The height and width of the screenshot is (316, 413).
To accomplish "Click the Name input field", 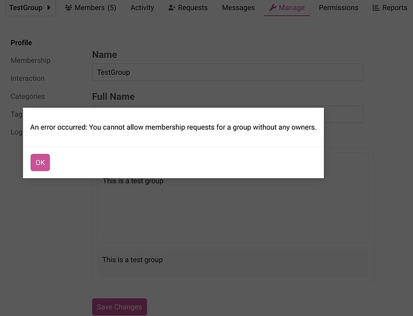I will point(227,72).
